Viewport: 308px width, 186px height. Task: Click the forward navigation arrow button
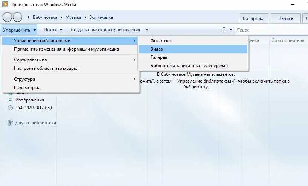coord(16,17)
